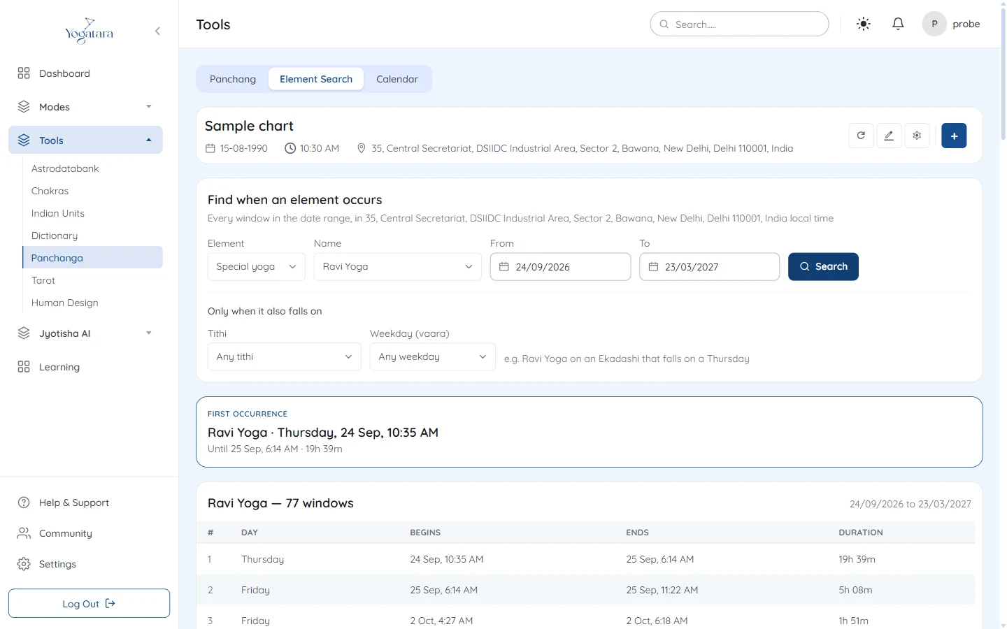Click the To date field 23/03/2027
1007x629 pixels.
pos(709,267)
